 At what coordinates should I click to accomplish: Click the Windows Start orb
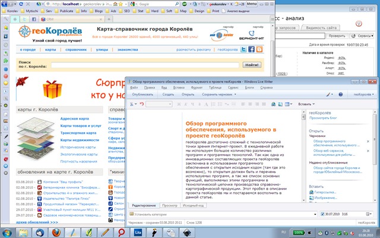click(7, 233)
